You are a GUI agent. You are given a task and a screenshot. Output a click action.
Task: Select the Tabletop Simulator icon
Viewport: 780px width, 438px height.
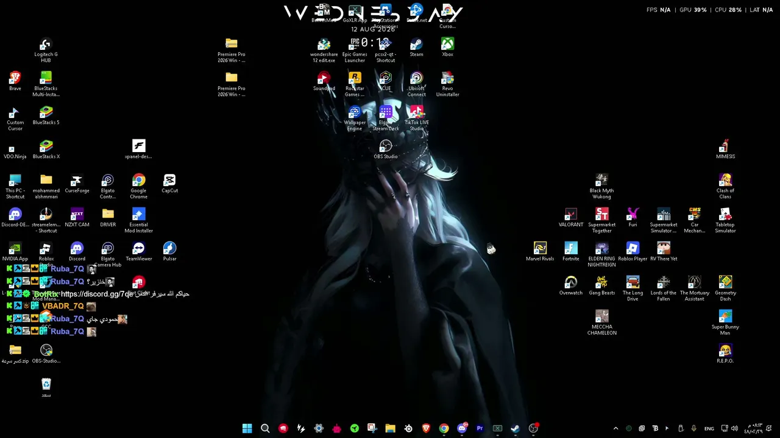pos(725,221)
